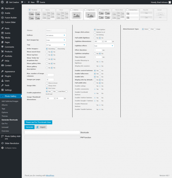Screen dimensions: 172x178
Task: Click the Lightbox width field showing 800
Action: pyautogui.click(x=98, y=41)
